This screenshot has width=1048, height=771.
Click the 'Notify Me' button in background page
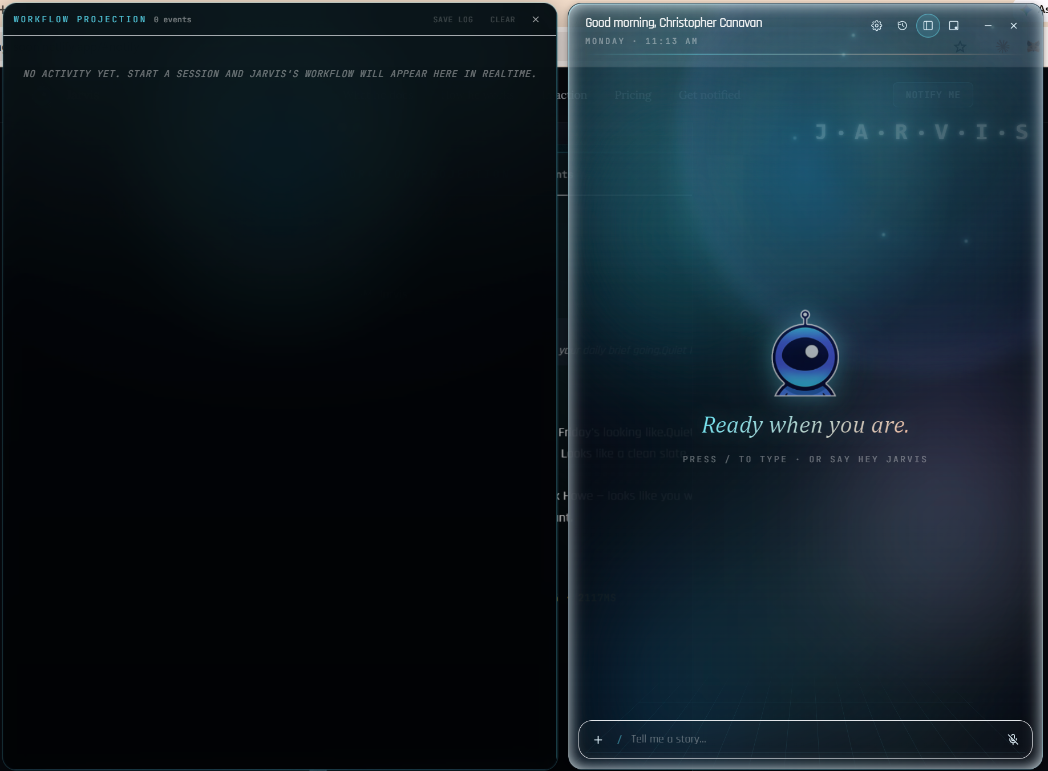pyautogui.click(x=933, y=95)
